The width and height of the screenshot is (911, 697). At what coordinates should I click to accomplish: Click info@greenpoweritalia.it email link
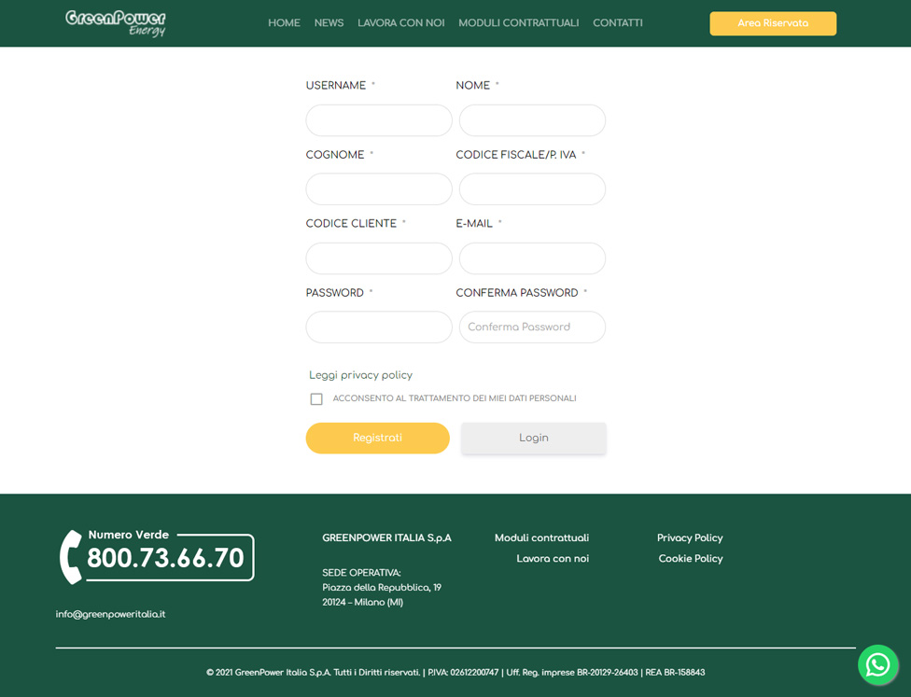110,614
